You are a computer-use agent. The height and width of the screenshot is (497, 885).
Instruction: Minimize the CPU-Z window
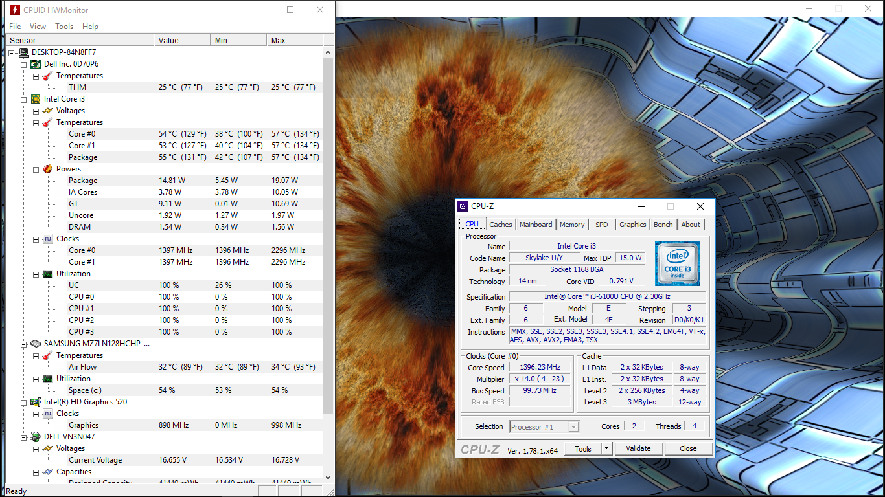pos(641,206)
